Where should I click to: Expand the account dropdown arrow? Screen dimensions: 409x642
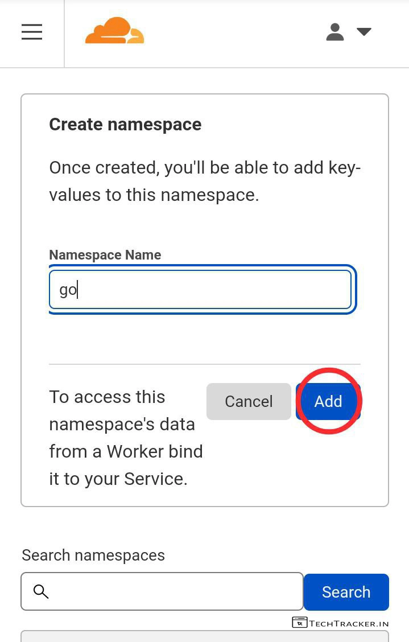364,32
